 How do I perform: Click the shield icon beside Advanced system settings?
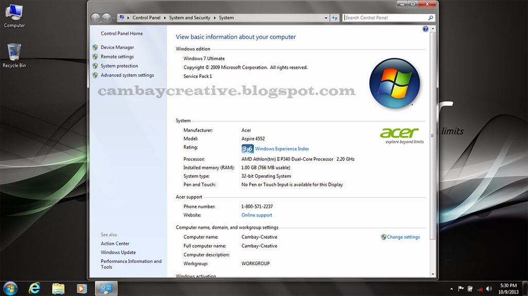tap(95, 75)
